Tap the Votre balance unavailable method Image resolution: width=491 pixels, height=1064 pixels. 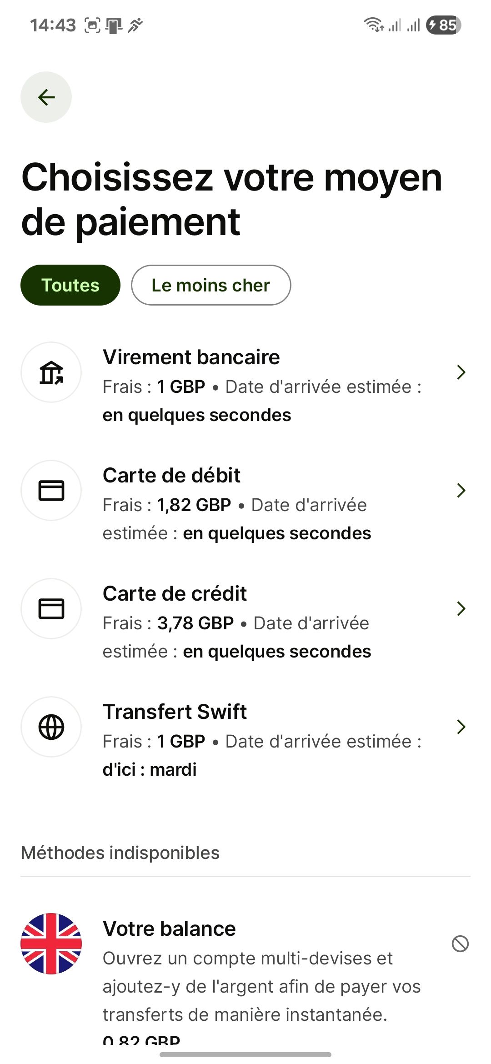169,929
